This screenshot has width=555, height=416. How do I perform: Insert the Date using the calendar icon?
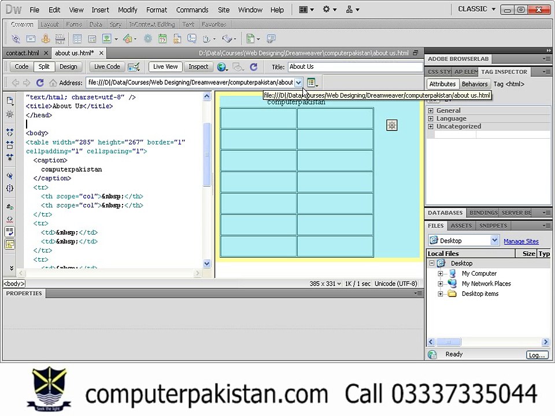point(162,39)
